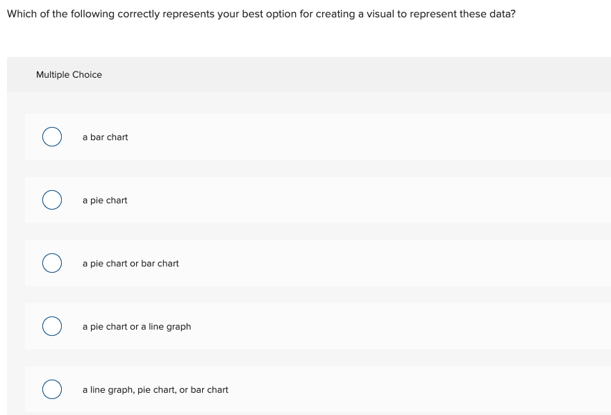611x415 pixels.
Task: Choose the 'a pie chart or a line graph' option
Action: pos(52,326)
